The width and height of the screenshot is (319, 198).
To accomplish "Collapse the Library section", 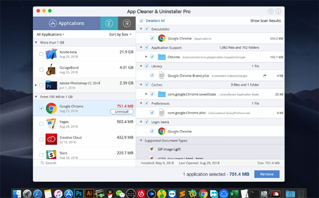I will tap(141, 66).
